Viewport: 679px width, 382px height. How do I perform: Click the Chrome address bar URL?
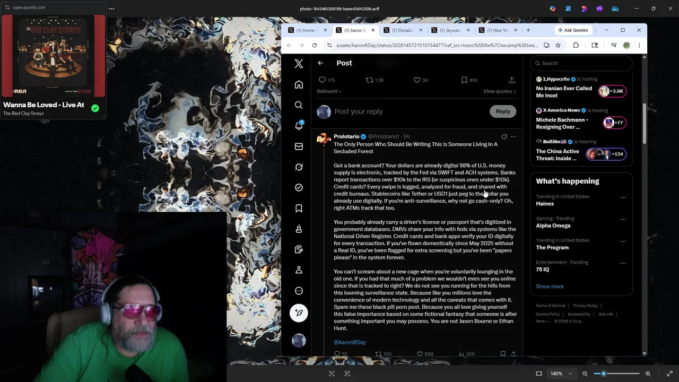pos(437,46)
